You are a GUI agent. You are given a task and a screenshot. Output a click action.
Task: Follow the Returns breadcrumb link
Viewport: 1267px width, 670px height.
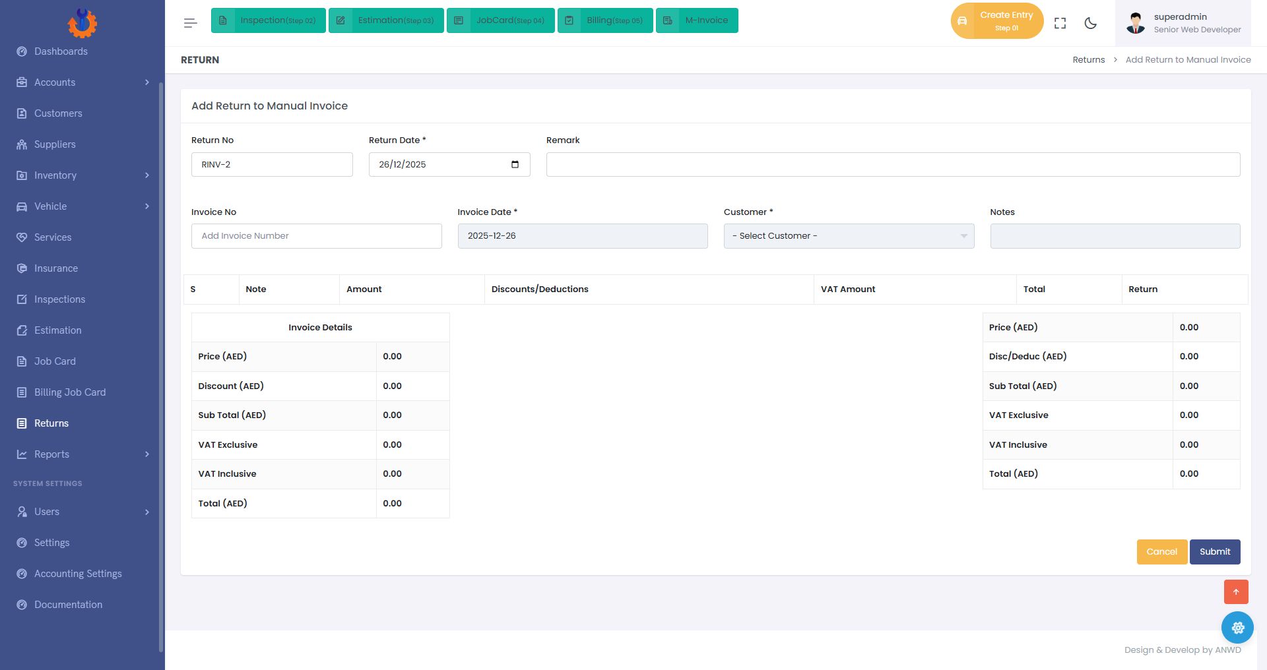click(x=1089, y=60)
